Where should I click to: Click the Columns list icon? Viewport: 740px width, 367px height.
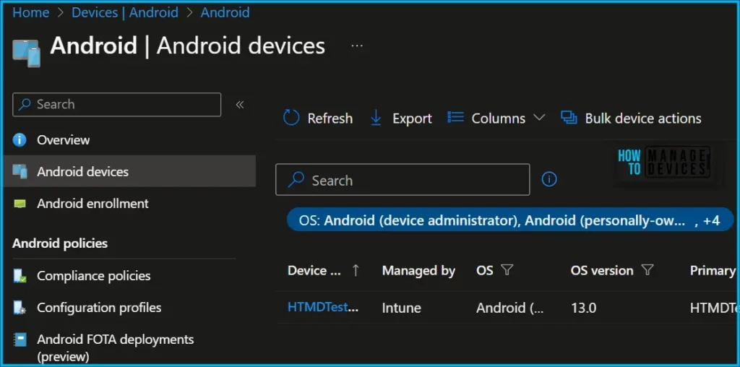pyautogui.click(x=455, y=117)
